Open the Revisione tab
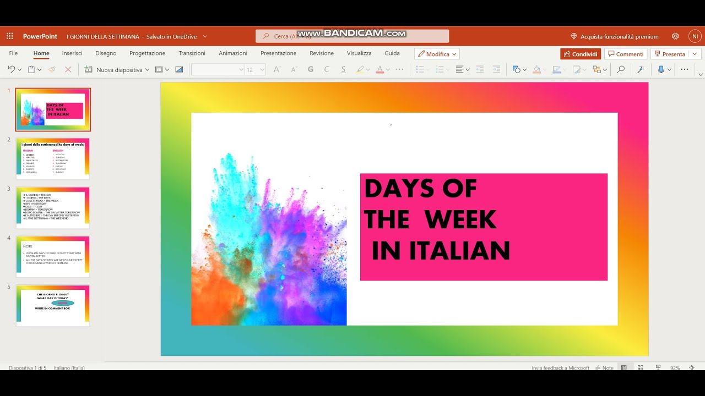 (x=322, y=53)
